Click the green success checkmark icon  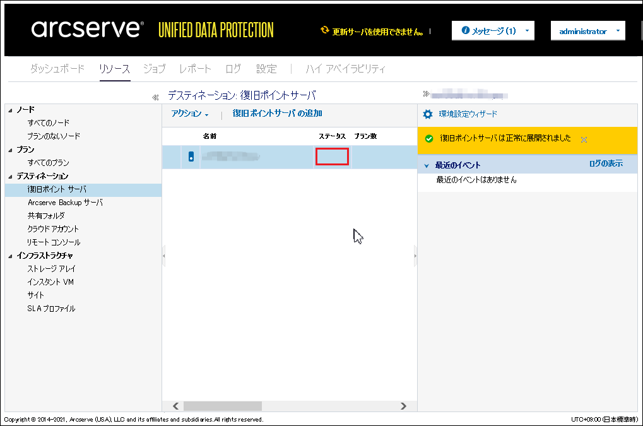pyautogui.click(x=429, y=139)
